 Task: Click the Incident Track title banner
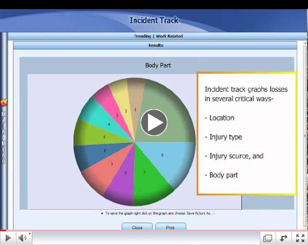click(x=154, y=21)
